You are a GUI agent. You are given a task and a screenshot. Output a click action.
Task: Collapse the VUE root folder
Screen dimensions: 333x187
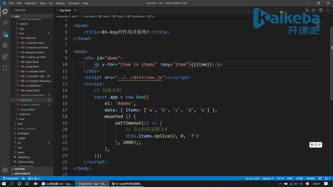[x=32, y=16]
